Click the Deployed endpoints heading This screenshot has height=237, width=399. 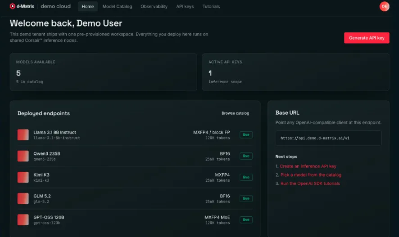(44, 113)
